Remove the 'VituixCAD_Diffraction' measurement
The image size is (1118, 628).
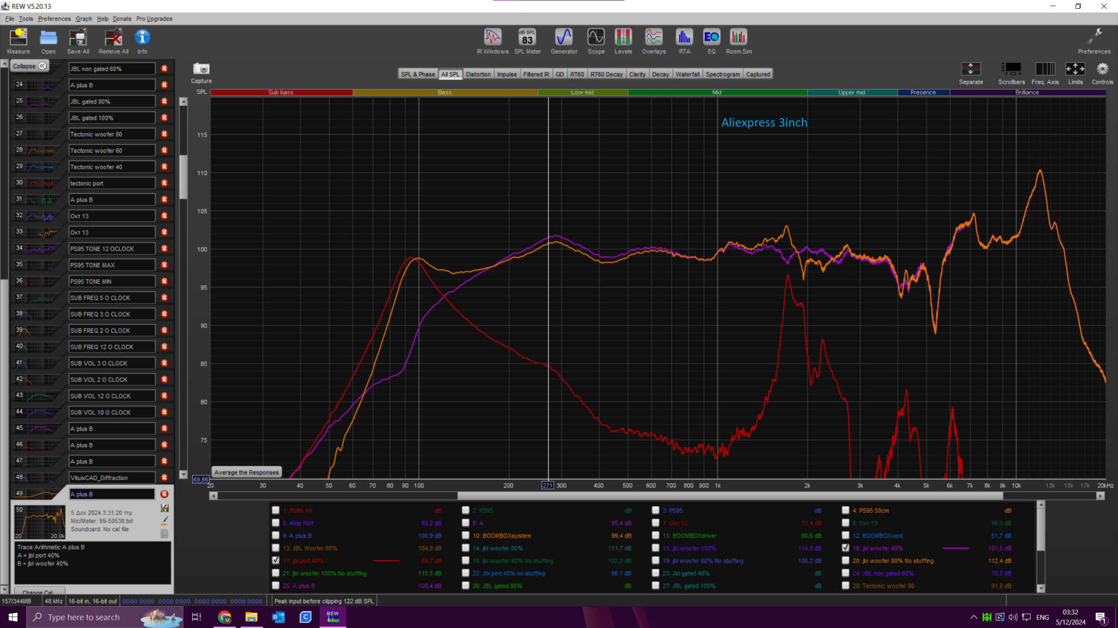click(164, 478)
